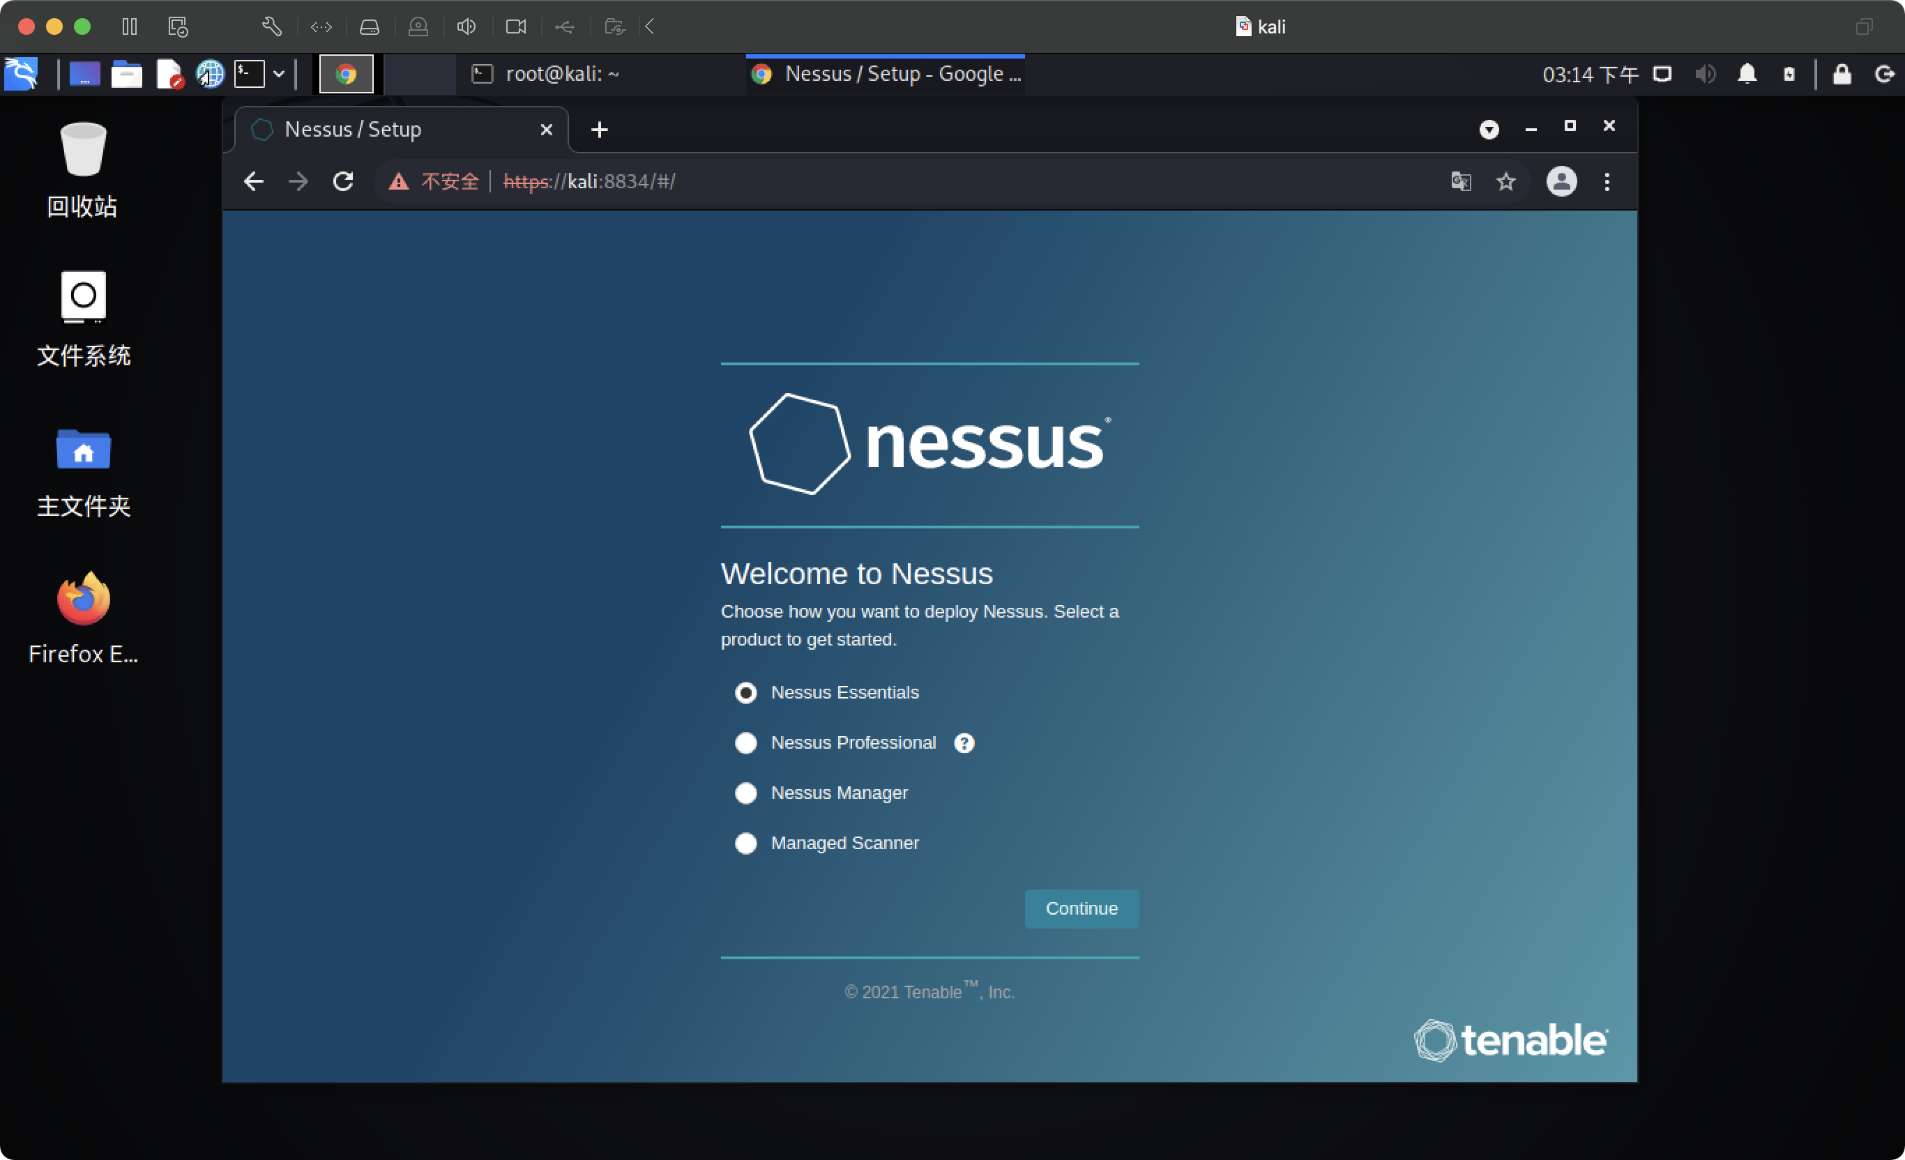Collapse the VM toolbar with the left chevron
1905x1160 pixels.
point(650,26)
